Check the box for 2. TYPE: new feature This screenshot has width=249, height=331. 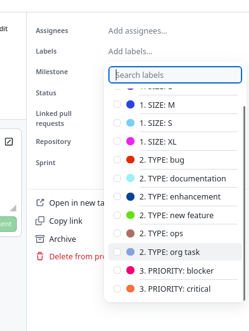click(117, 215)
